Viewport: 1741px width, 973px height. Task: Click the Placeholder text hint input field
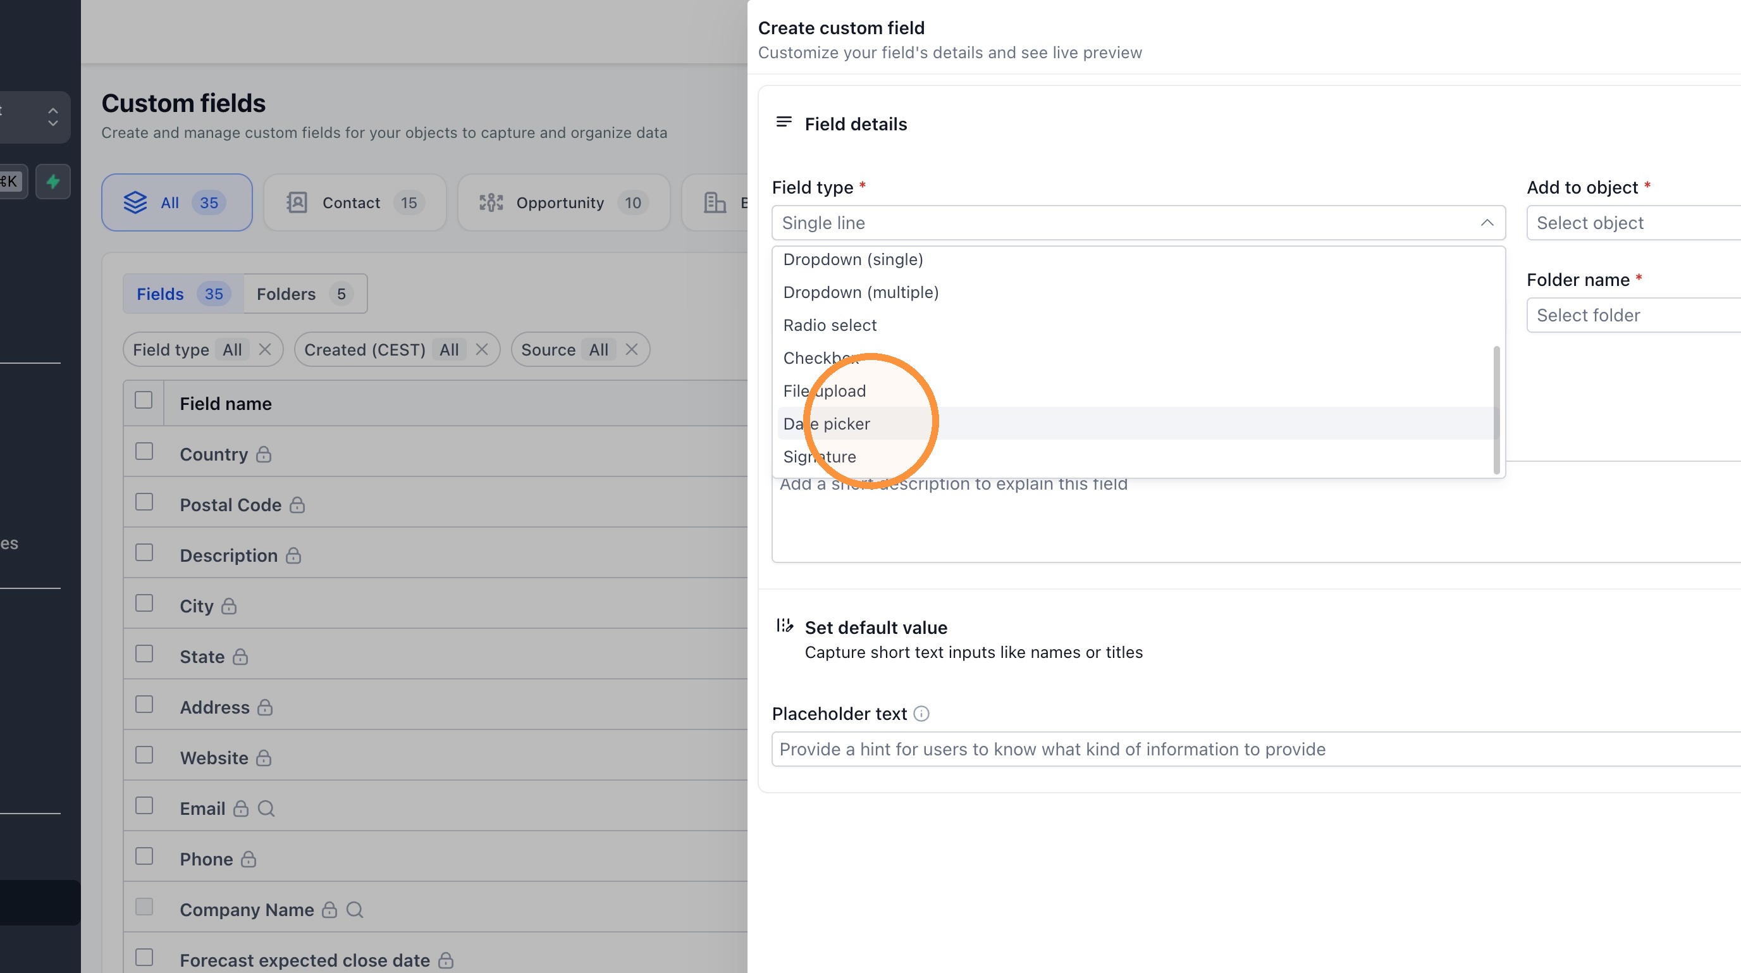point(1257,750)
